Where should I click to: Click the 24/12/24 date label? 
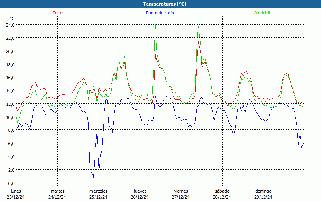tap(57, 197)
